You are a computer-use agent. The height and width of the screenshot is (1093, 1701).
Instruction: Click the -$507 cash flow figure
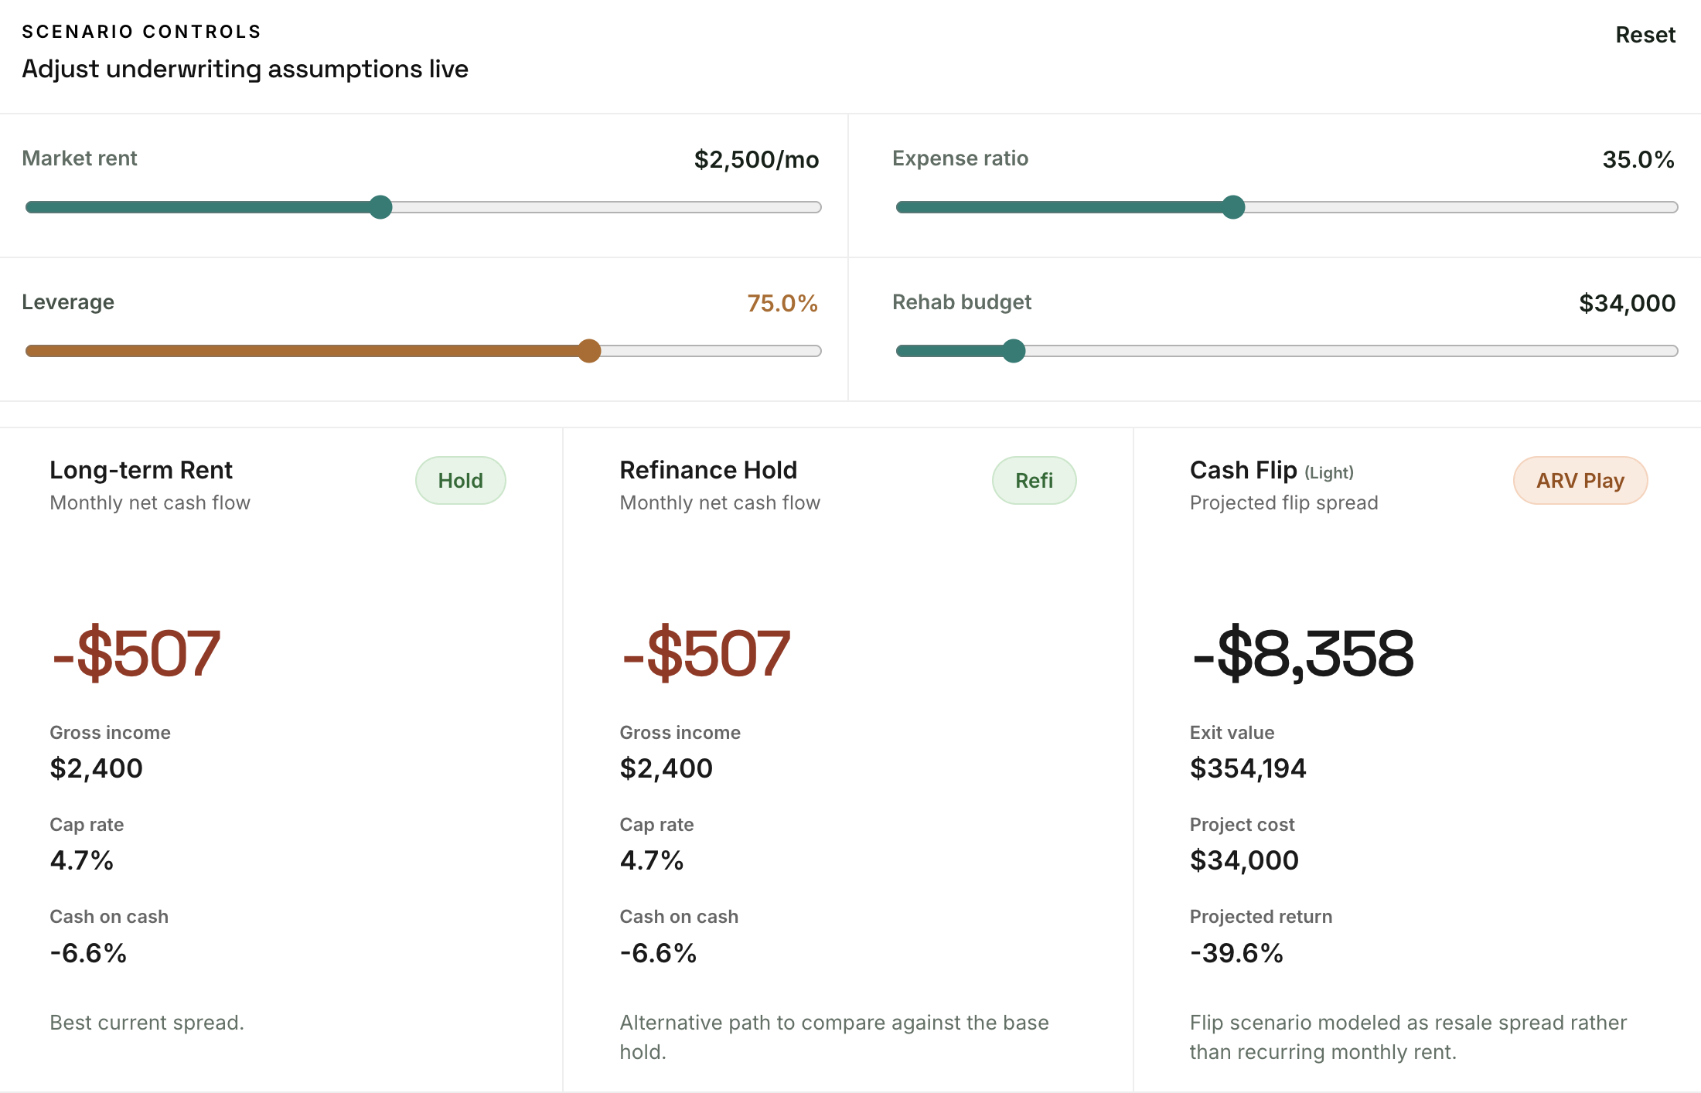point(135,653)
